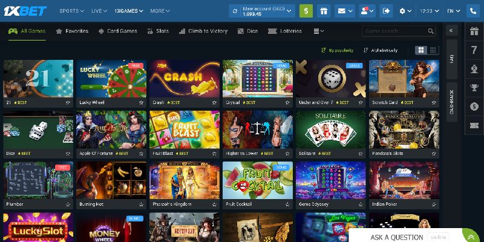This screenshot has height=242, width=484.
Task: Collapse the side panel with double-arrow icon
Action: (451, 30)
